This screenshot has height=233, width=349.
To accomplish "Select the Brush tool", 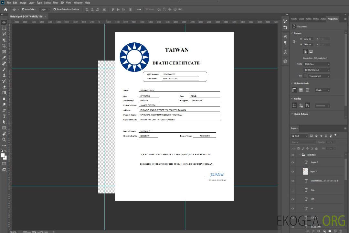I will point(4,69).
